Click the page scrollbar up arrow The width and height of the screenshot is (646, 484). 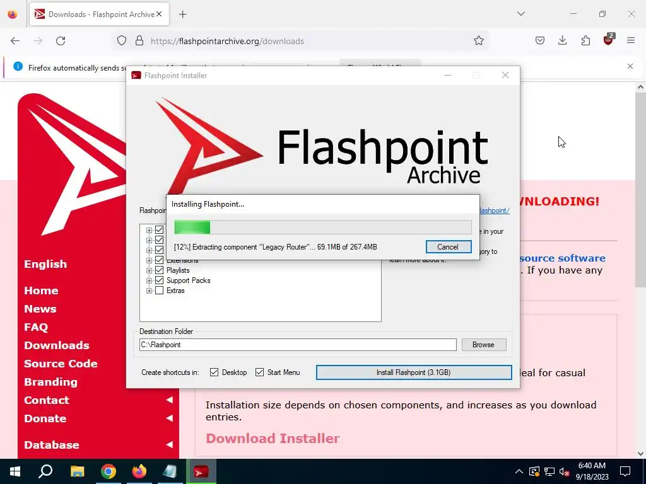[x=640, y=87]
